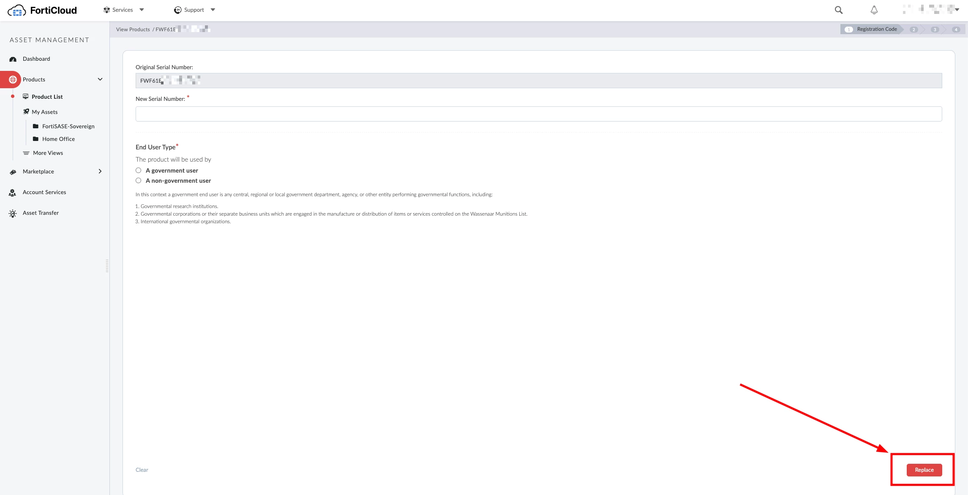Open the Services gear icon menu
The image size is (968, 495).
click(x=106, y=10)
